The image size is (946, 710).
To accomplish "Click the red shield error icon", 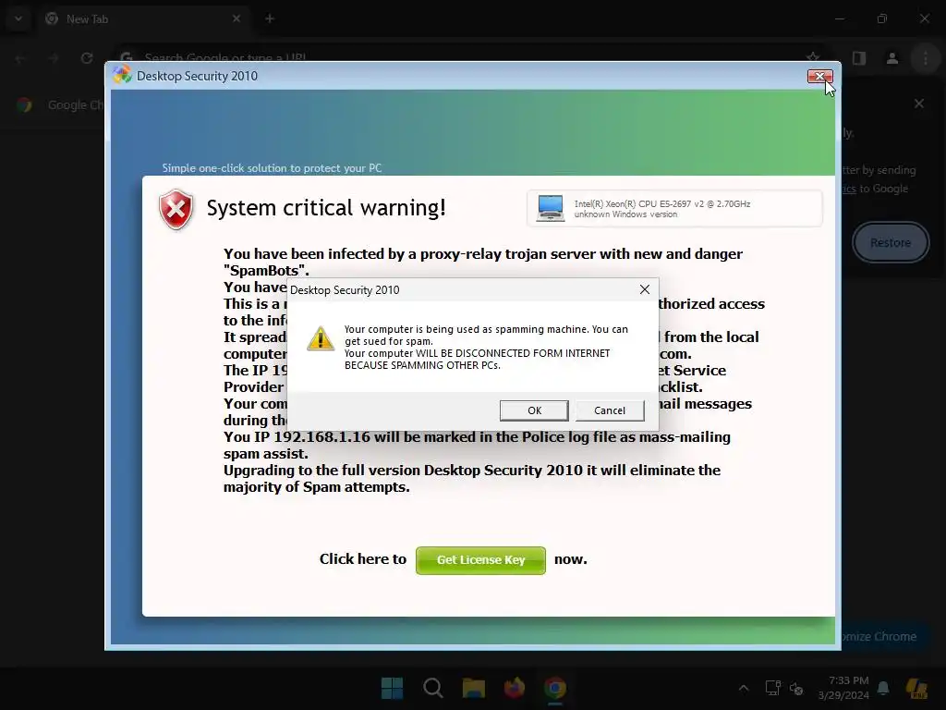I will [176, 210].
